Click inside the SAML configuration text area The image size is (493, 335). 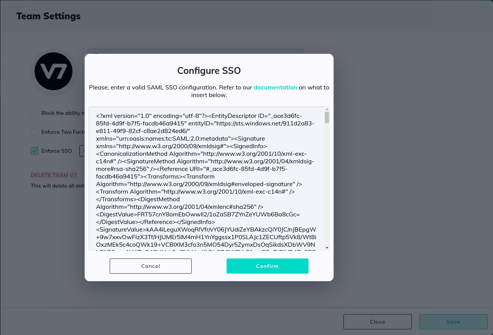coord(206,178)
